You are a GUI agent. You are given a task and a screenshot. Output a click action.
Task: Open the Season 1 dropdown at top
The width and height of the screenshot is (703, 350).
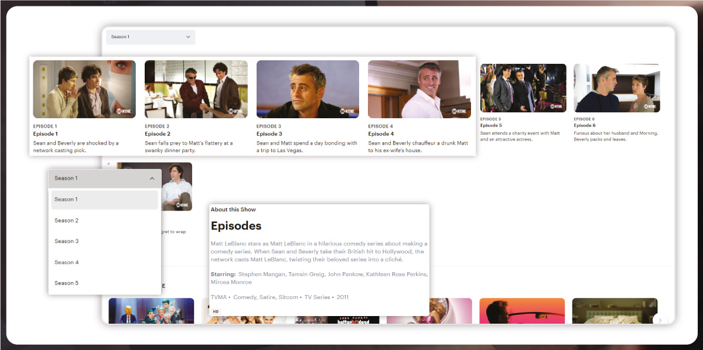151,37
